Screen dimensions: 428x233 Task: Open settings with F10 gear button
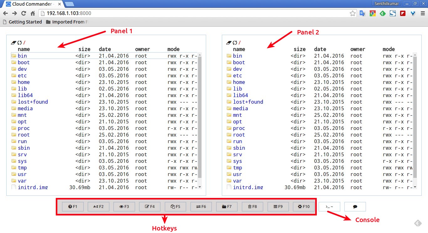304,207
